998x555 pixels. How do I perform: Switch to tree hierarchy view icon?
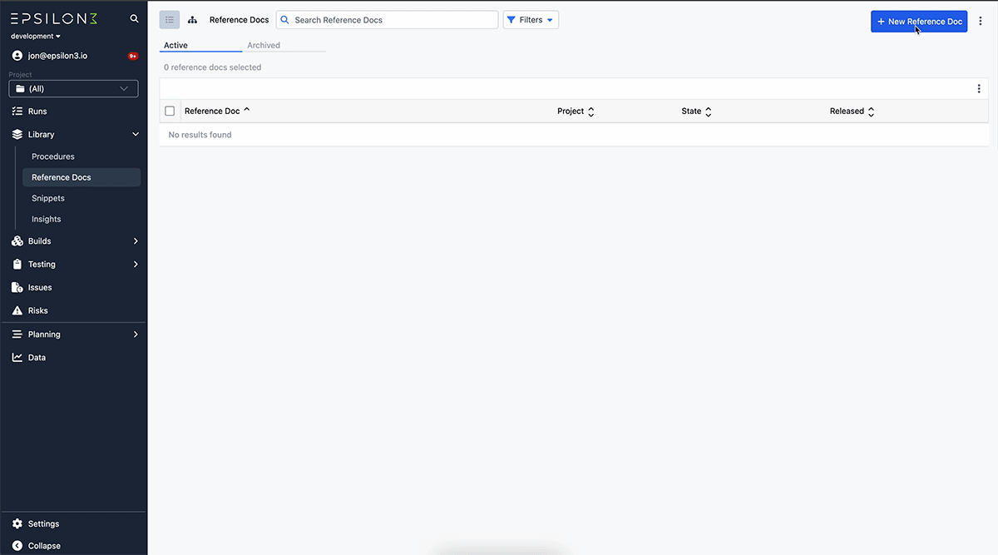[x=192, y=20]
